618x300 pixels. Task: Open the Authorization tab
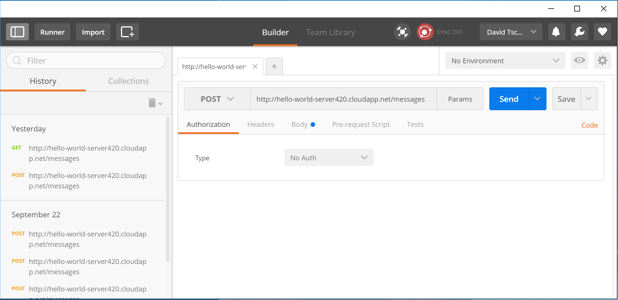coord(208,125)
